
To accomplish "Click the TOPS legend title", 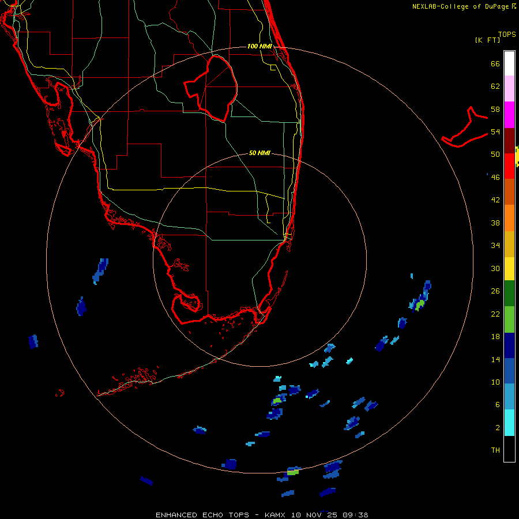I will pos(507,34).
